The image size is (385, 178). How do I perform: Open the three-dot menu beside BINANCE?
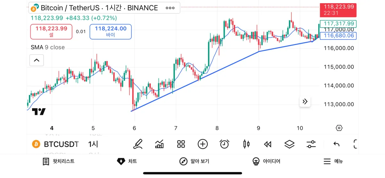coord(170,8)
